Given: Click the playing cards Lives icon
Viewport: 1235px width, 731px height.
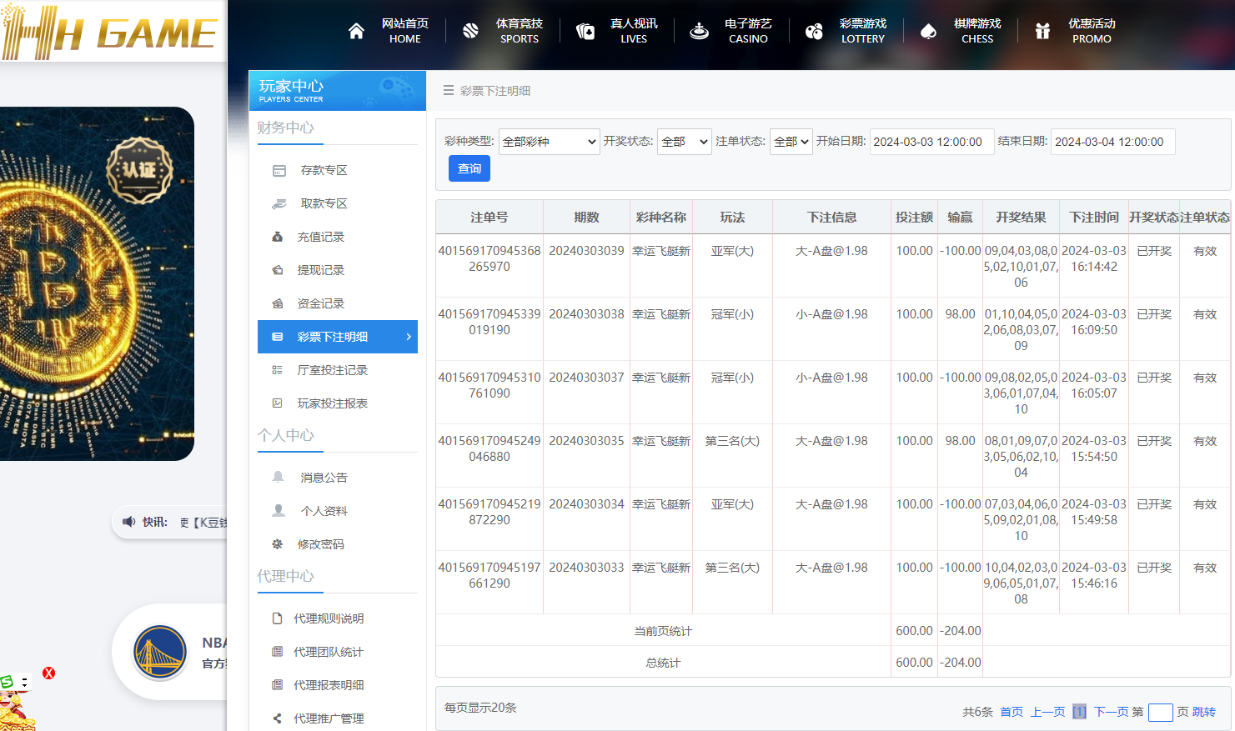Looking at the screenshot, I should (x=585, y=31).
